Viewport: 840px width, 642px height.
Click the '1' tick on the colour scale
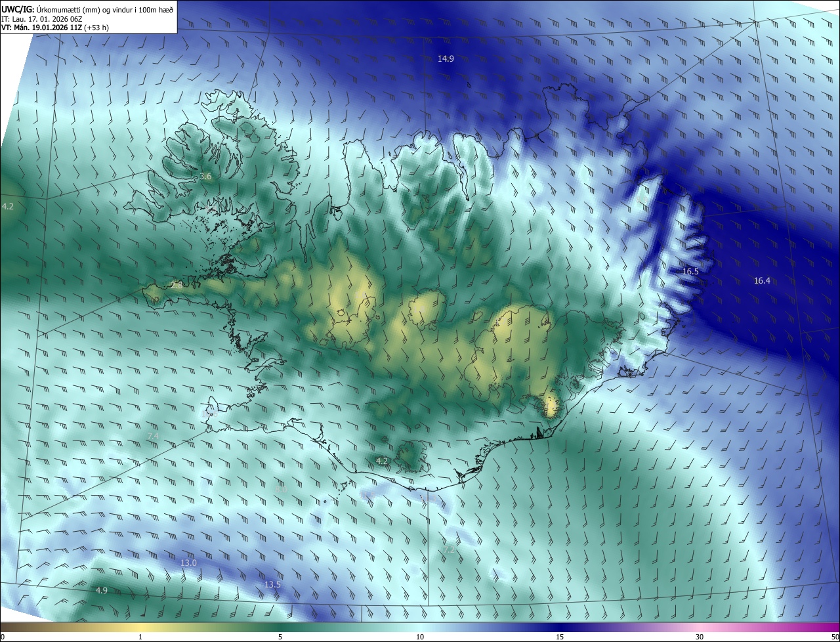point(140,637)
